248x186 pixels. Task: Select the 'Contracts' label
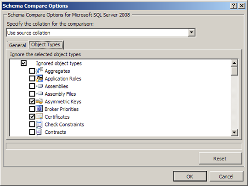click(55, 132)
